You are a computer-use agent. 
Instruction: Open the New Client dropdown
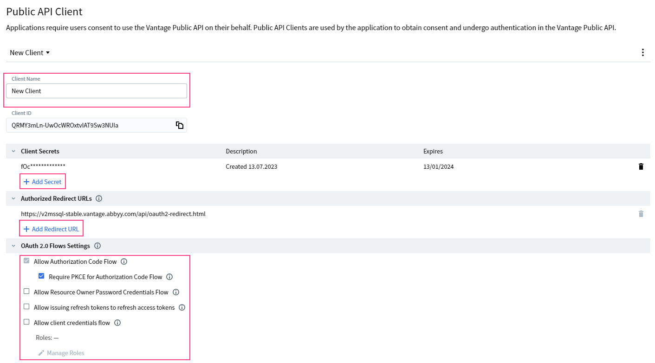pos(30,52)
